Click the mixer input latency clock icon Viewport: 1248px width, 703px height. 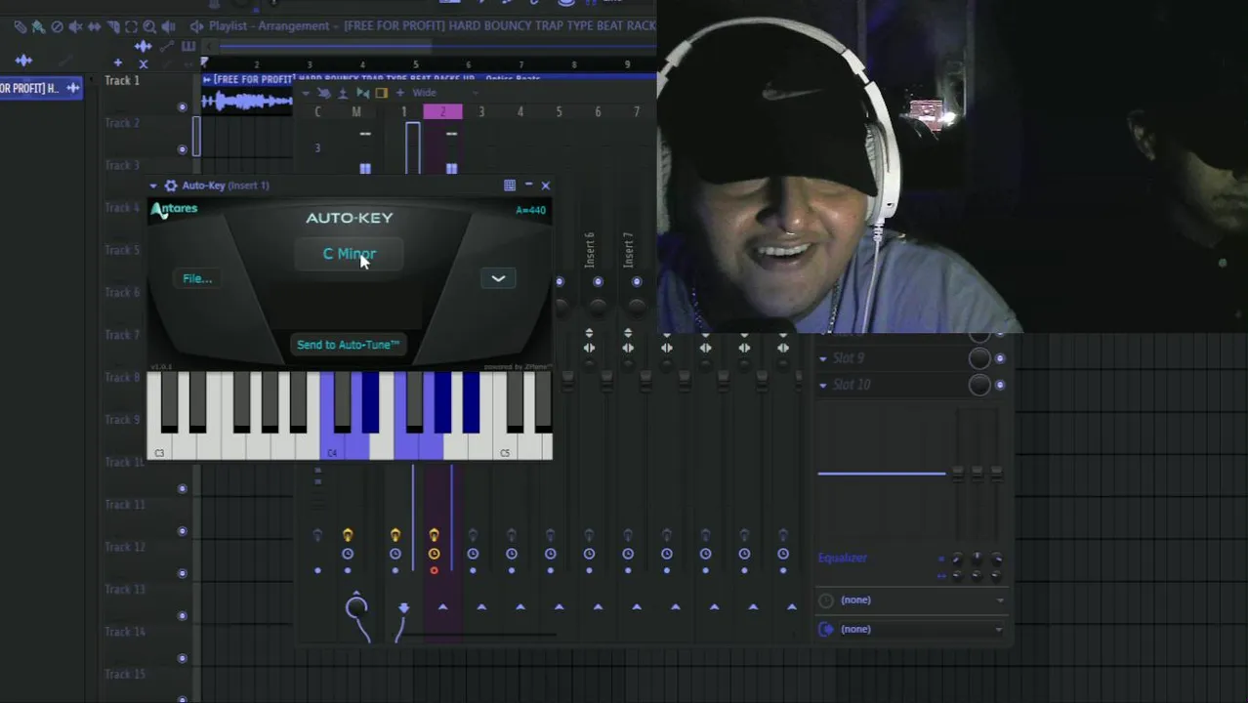coord(826,600)
